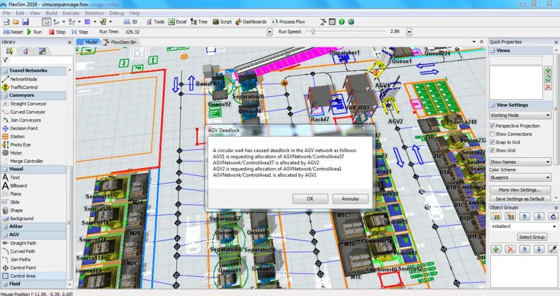Open the Excel interface button
Viewport: 560px width, 296px height.
[x=178, y=22]
